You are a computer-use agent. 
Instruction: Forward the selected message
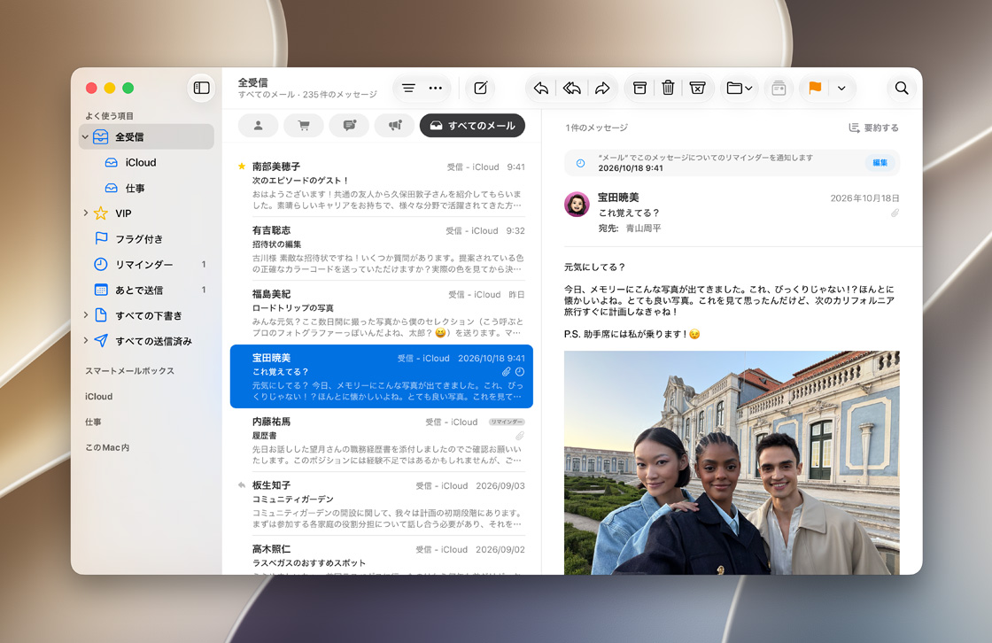[602, 88]
